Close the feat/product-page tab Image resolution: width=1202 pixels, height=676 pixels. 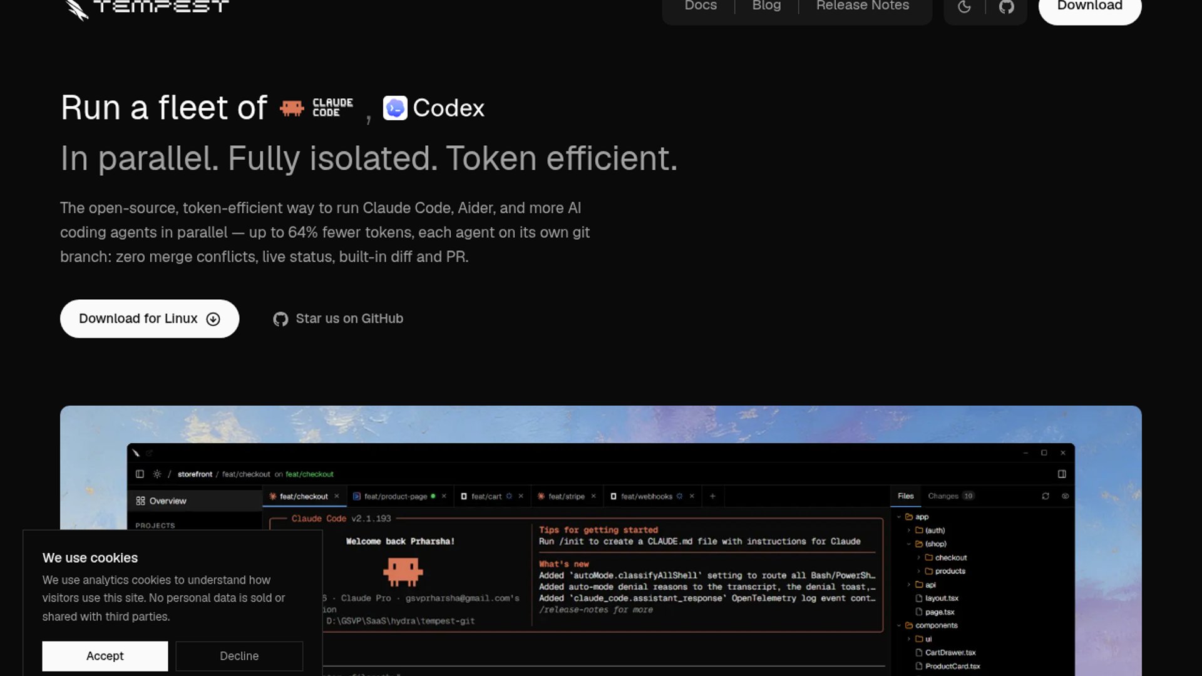pos(444,496)
